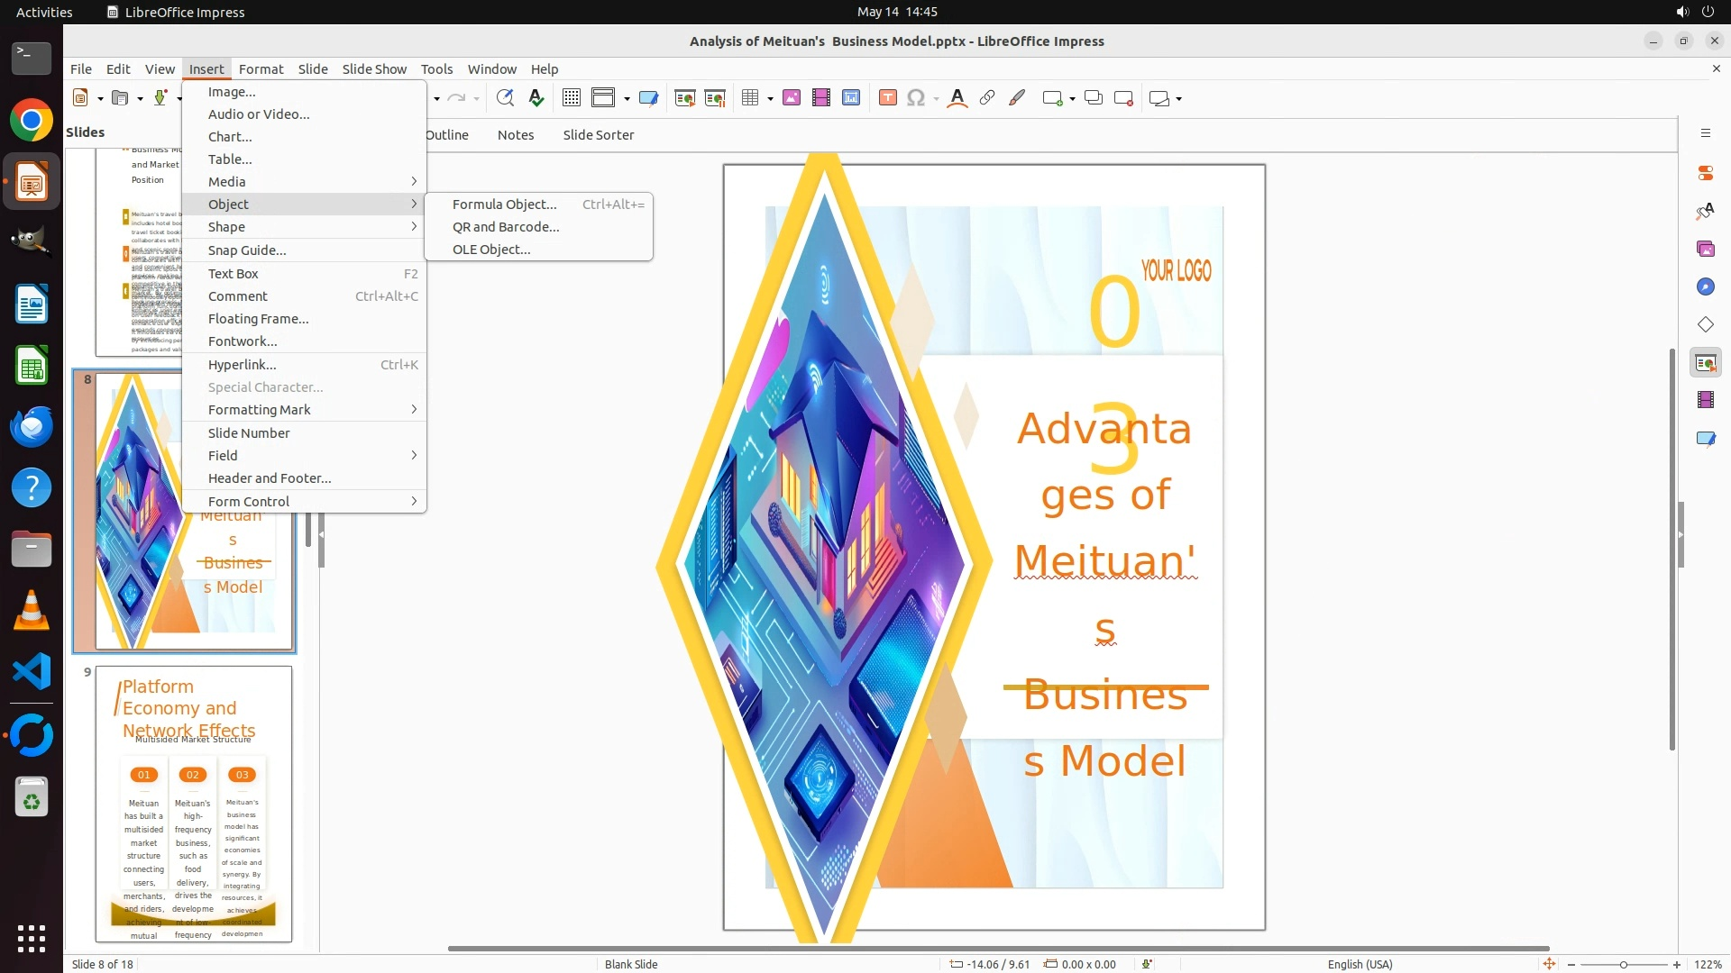Click Insert Image toolbar icon
The height and width of the screenshot is (973, 1731).
pyautogui.click(x=791, y=98)
